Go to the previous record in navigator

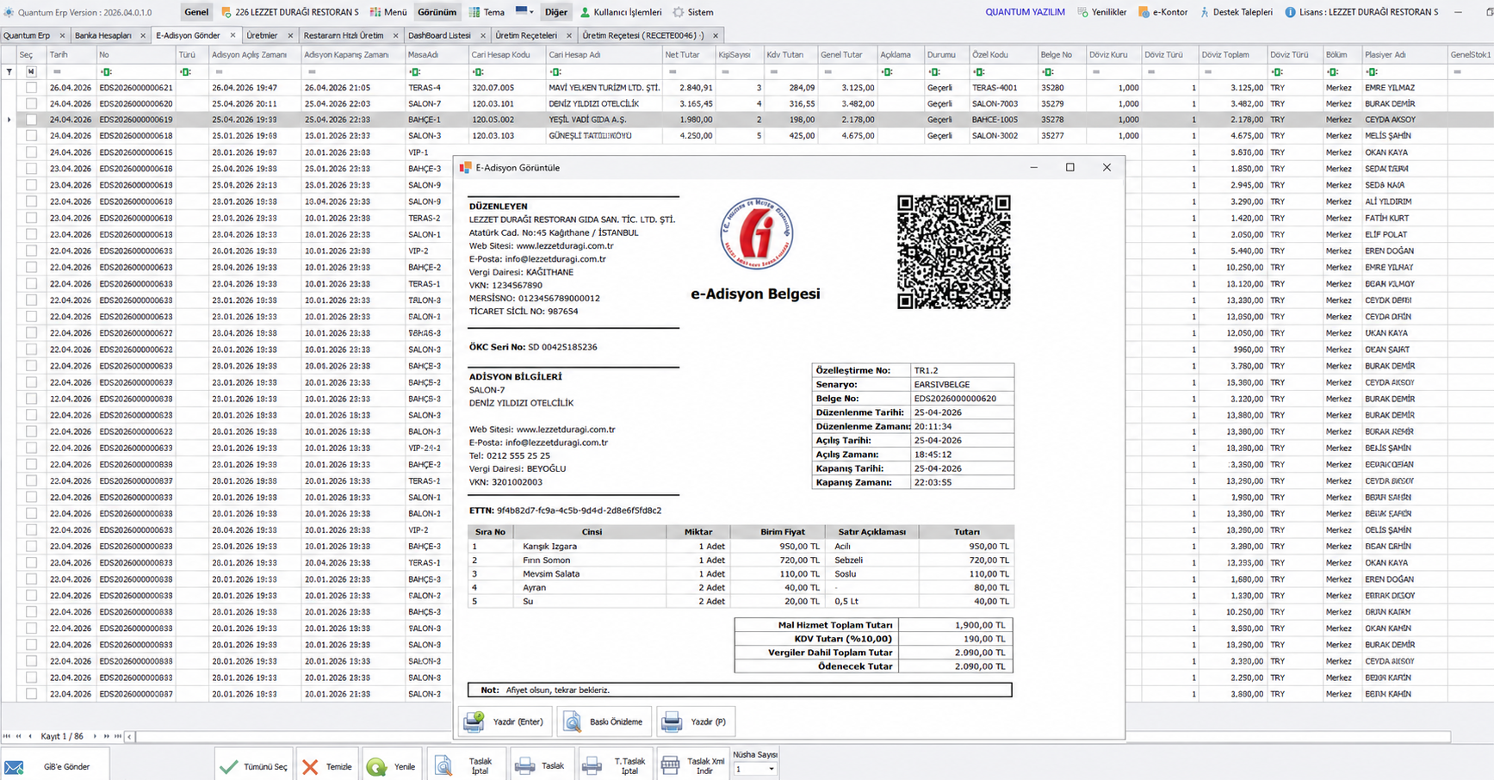30,736
